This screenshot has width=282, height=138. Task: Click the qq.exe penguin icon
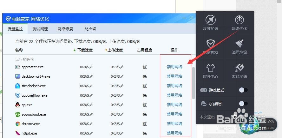tap(18, 105)
